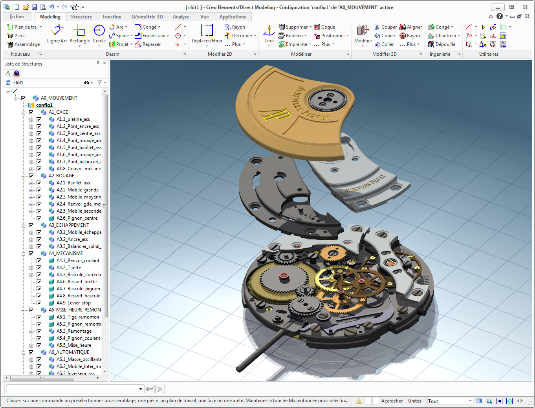This screenshot has width=535, height=408.
Task: Click the Save icon in quick access toolbar
Action: [x=35, y=7]
